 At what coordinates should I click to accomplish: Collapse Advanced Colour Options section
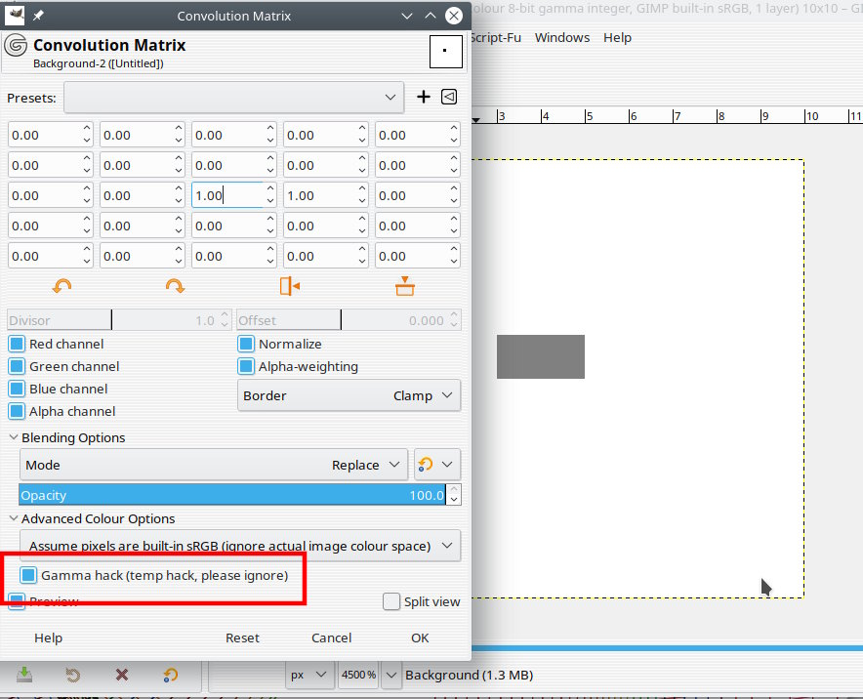click(x=14, y=518)
